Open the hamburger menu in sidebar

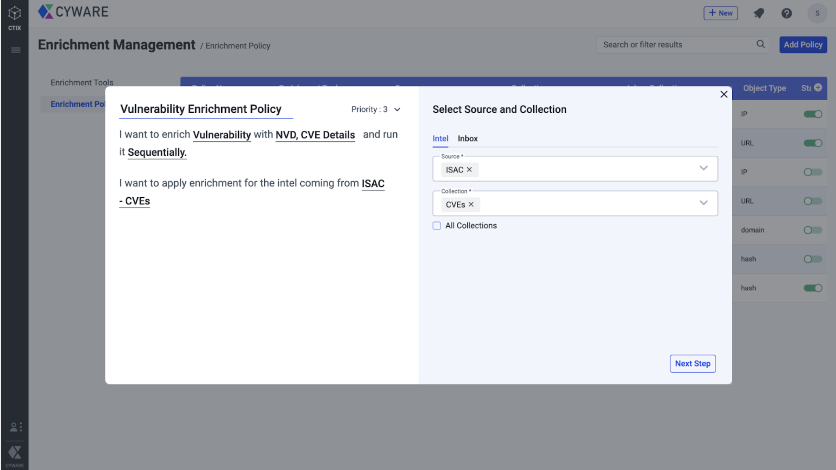(16, 50)
